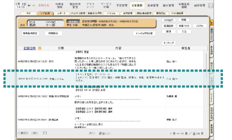Open the お知らせ notifications menu
The width and height of the screenshot is (232, 140).
pyautogui.click(x=44, y=5)
